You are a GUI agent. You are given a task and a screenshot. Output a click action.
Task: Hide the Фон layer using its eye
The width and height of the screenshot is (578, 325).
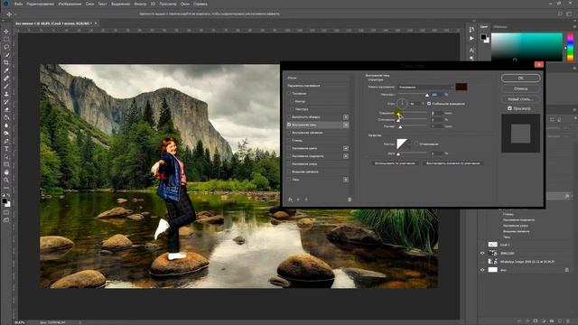[482, 270]
